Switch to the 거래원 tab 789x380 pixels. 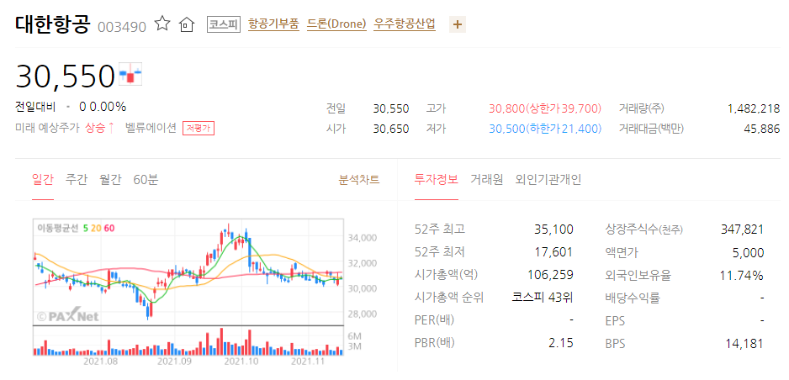click(486, 179)
